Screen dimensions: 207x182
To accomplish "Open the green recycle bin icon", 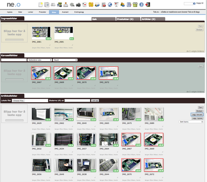I will (135, 5).
